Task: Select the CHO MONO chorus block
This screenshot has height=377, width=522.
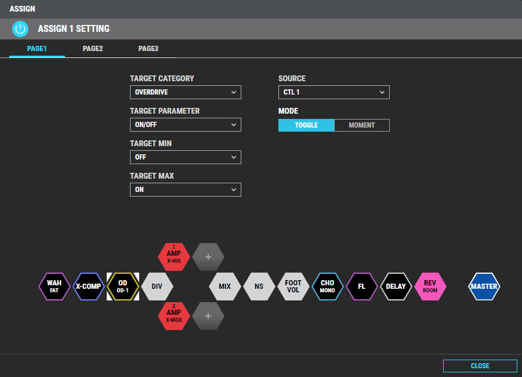Action: tap(328, 287)
